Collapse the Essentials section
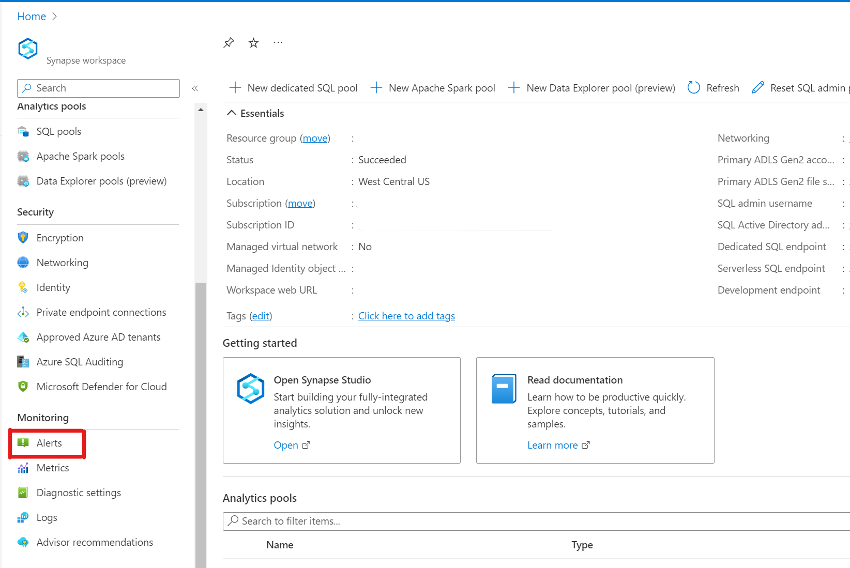The height and width of the screenshot is (568, 850). click(x=232, y=113)
